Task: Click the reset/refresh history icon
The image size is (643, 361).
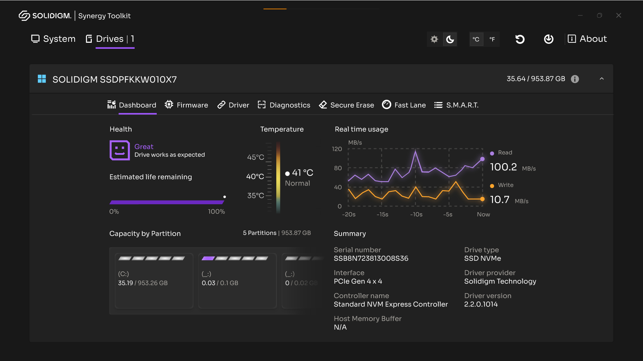Action: tap(520, 39)
